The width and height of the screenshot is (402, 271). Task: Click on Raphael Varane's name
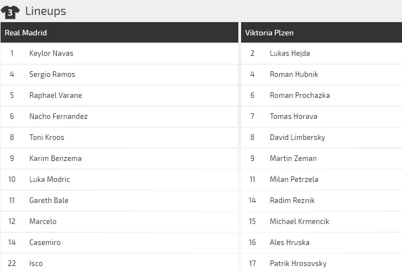[x=55, y=96]
